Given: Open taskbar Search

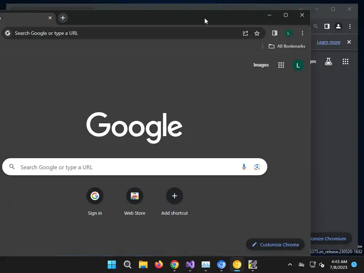Looking at the screenshot, I should [x=128, y=264].
